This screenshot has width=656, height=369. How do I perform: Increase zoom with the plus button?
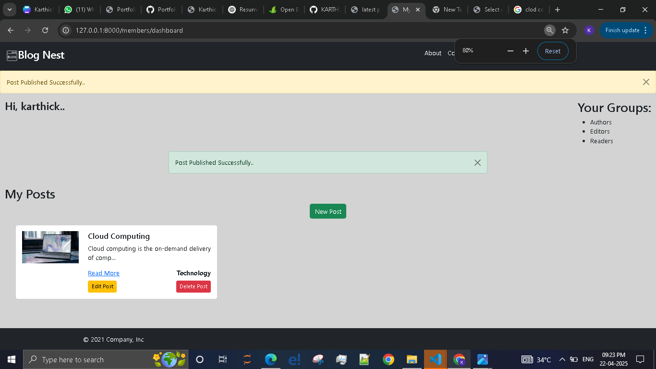(526, 51)
